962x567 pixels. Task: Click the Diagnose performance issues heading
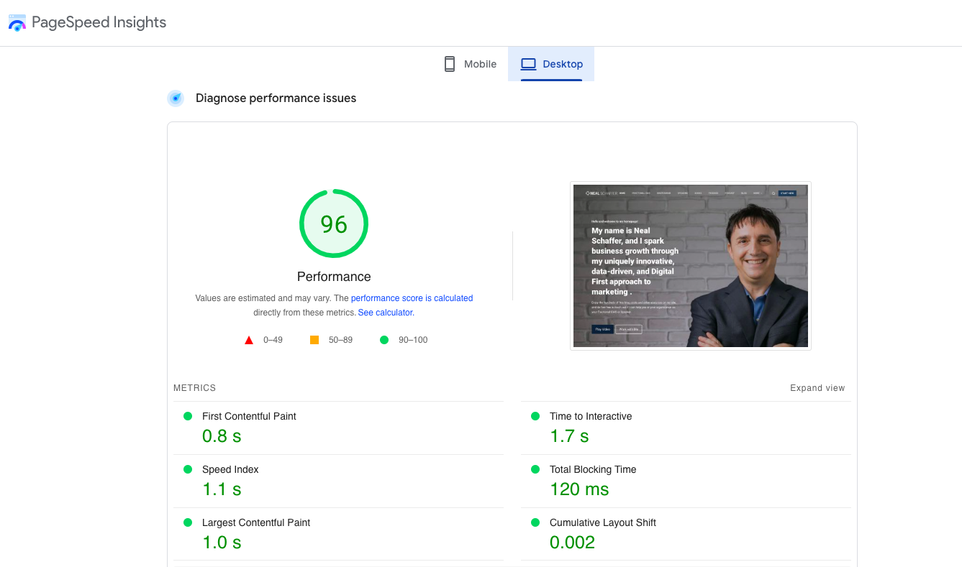pos(276,98)
